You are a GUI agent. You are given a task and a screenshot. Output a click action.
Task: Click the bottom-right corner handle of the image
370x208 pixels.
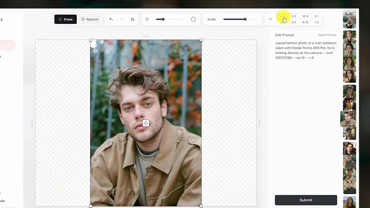pyautogui.click(x=201, y=206)
